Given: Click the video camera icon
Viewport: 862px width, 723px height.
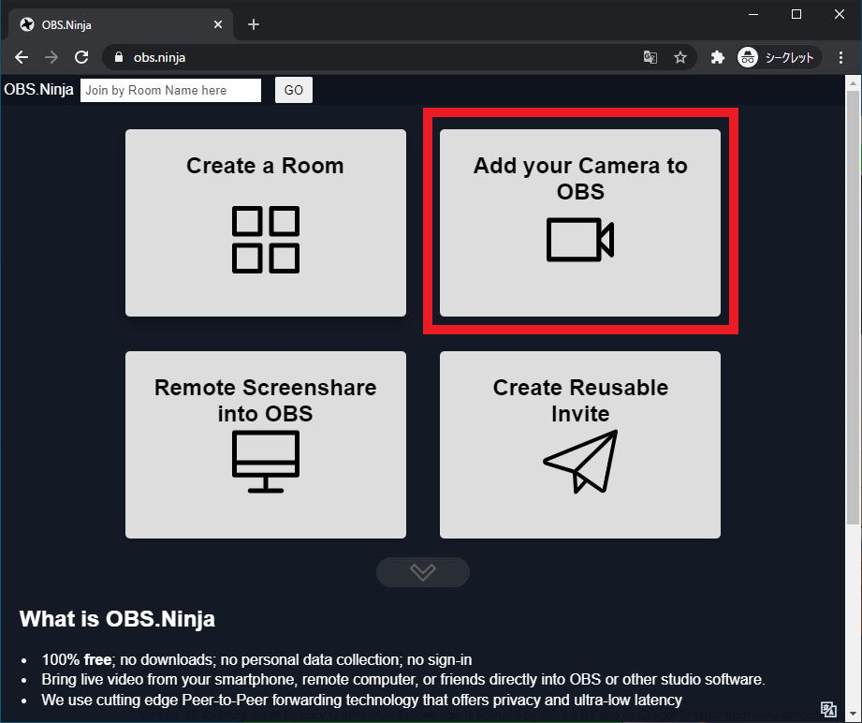Looking at the screenshot, I should [580, 240].
